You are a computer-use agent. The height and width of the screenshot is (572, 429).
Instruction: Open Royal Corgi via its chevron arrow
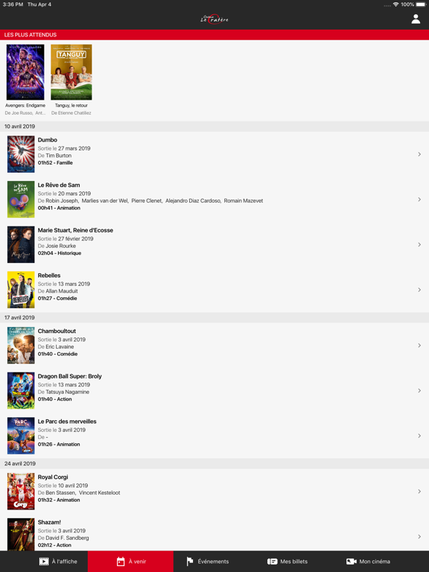tap(419, 492)
